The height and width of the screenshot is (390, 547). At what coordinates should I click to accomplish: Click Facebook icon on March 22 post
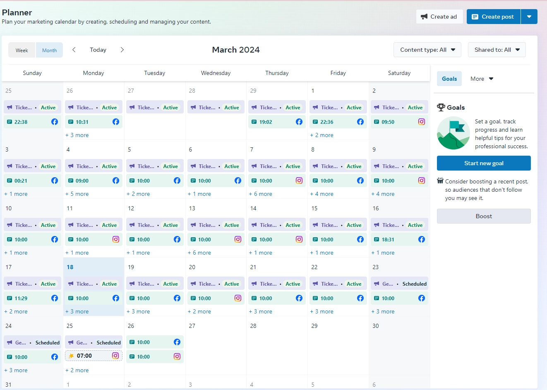(360, 298)
